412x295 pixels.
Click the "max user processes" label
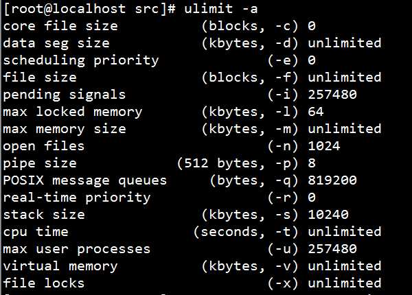[x=77, y=249]
